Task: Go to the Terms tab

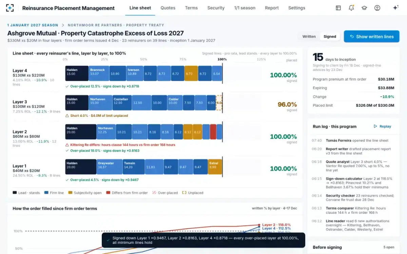Action: (x=191, y=8)
